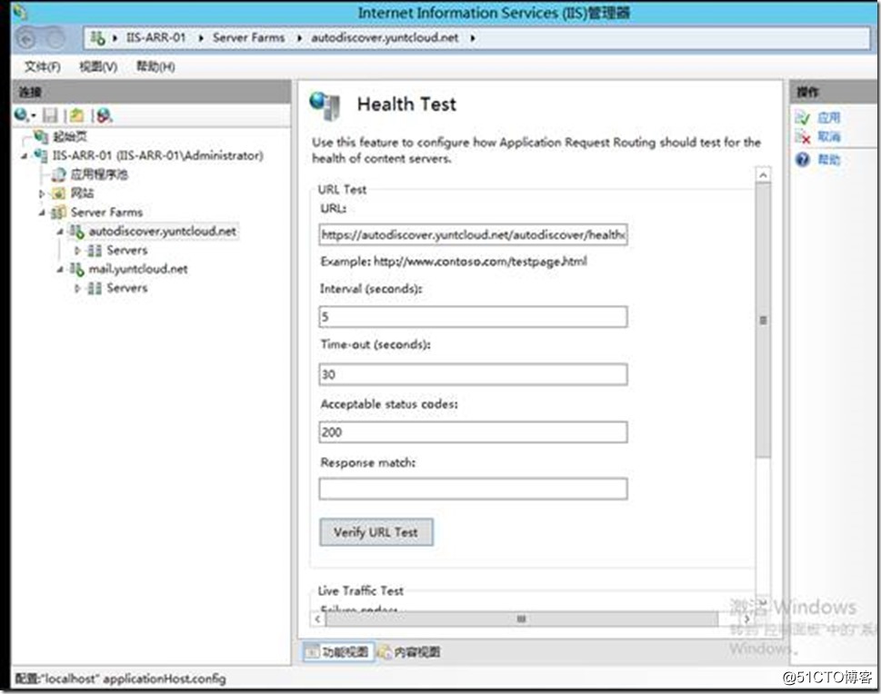
Task: Switch to Content View (内容视图) tab
Action: (x=410, y=652)
